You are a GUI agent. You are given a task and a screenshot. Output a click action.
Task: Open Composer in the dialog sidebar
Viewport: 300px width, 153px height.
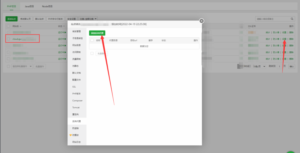click(x=77, y=100)
